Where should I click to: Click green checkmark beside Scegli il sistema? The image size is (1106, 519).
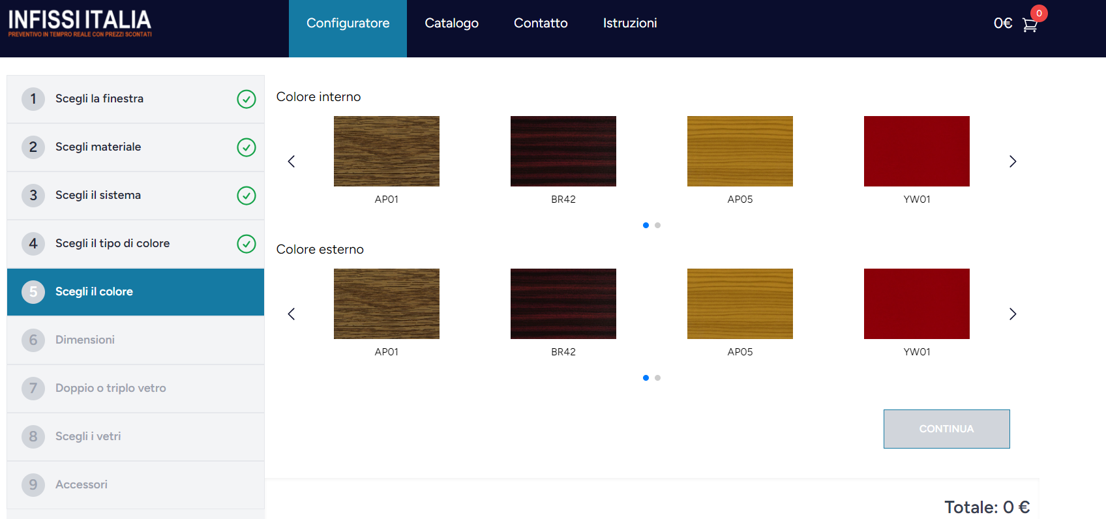click(x=246, y=196)
